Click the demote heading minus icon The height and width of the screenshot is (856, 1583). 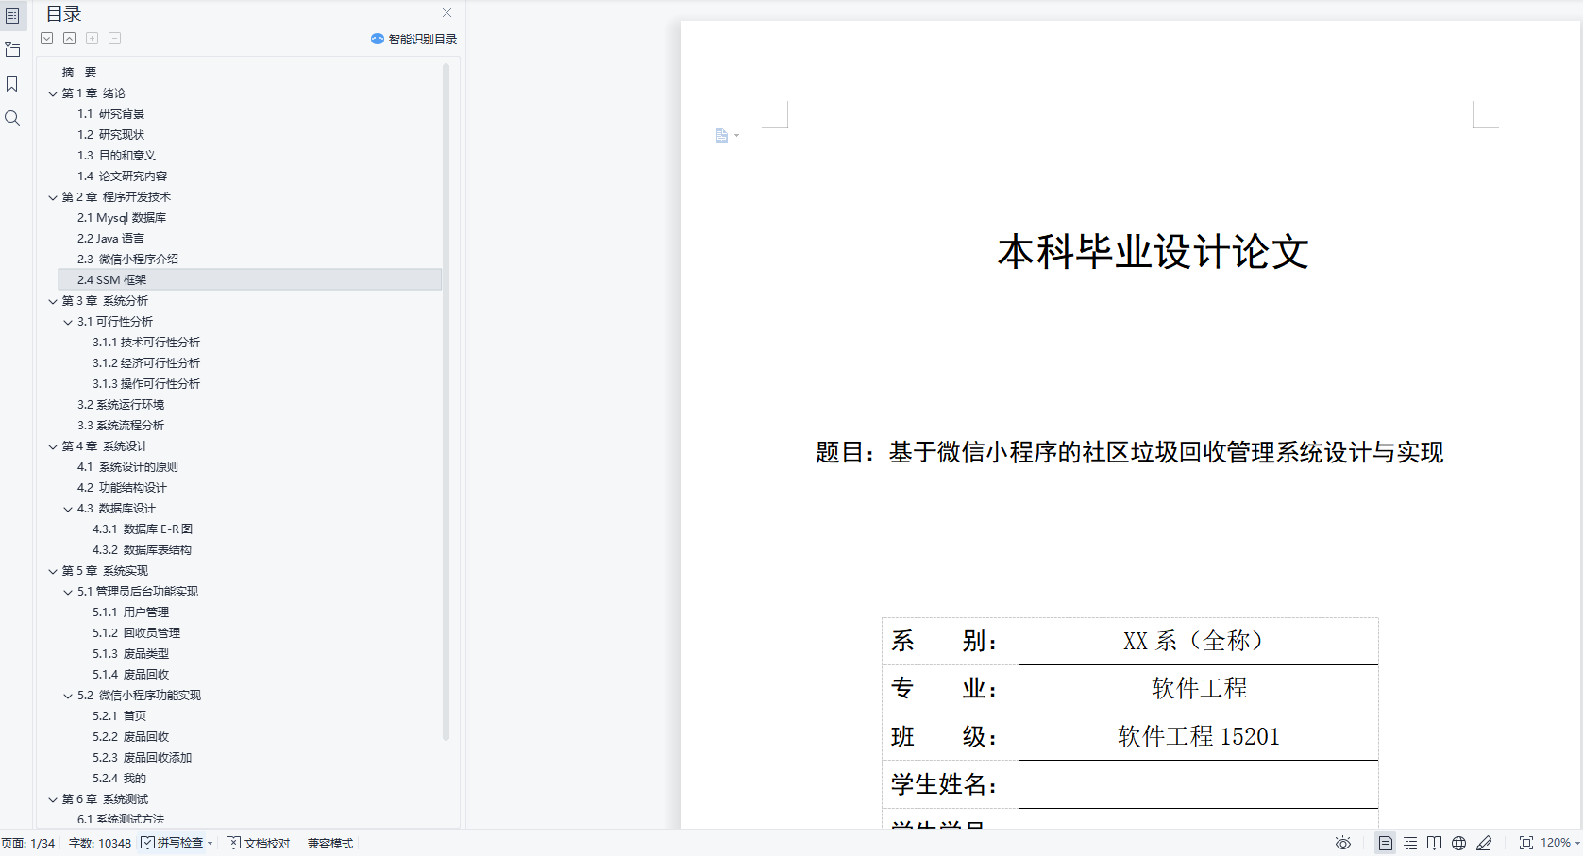pos(115,39)
